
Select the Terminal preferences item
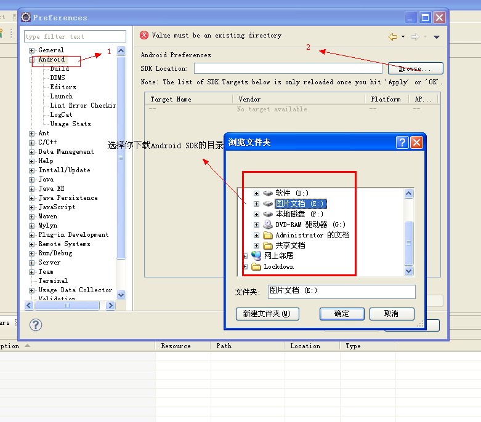pyautogui.click(x=53, y=281)
